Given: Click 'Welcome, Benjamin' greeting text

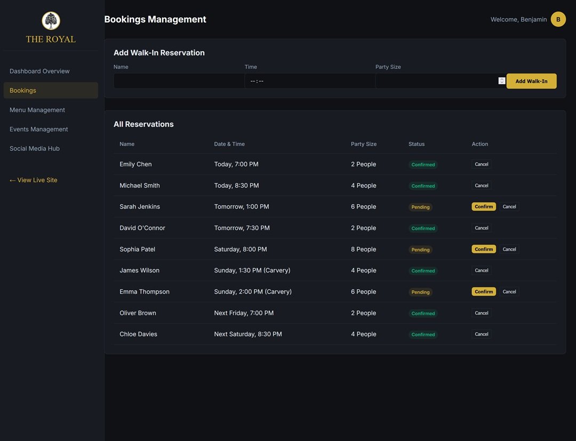Looking at the screenshot, I should click(x=518, y=19).
